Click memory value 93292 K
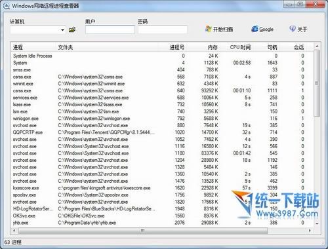The image size is (328, 249). click(x=209, y=90)
